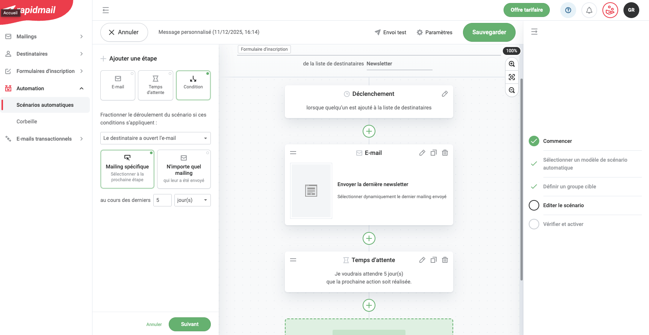
Task: Duplicate the Temps d'attente step
Action: pos(433,260)
